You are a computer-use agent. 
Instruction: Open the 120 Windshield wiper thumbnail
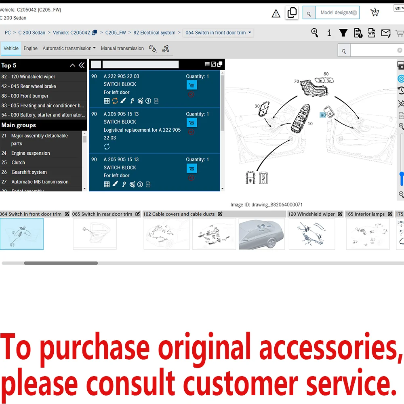[312, 234]
